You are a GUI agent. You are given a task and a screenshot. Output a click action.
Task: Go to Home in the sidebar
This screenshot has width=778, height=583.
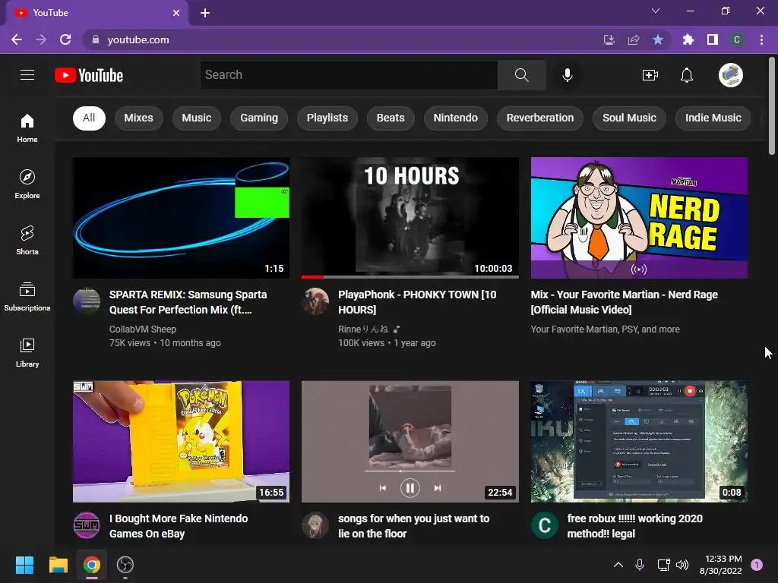point(27,128)
